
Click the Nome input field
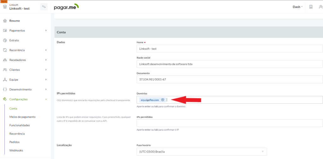pos(230,49)
